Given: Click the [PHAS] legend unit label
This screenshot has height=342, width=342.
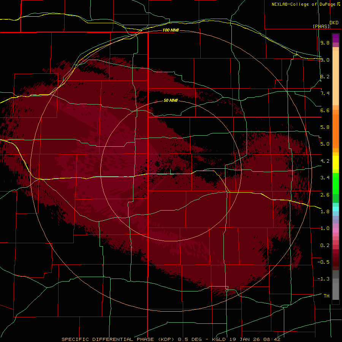Looking at the screenshot, I should tap(321, 27).
